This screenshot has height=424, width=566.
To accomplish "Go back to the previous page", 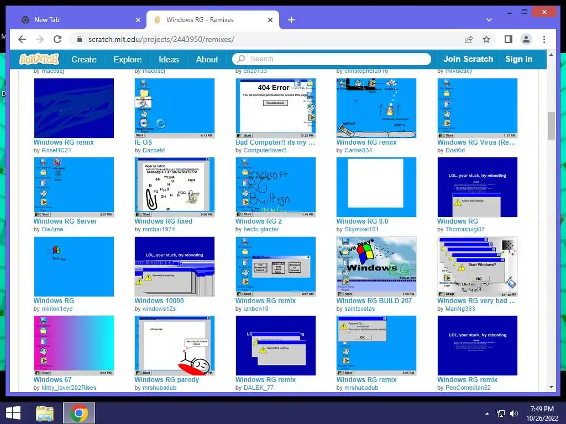I will [22, 39].
